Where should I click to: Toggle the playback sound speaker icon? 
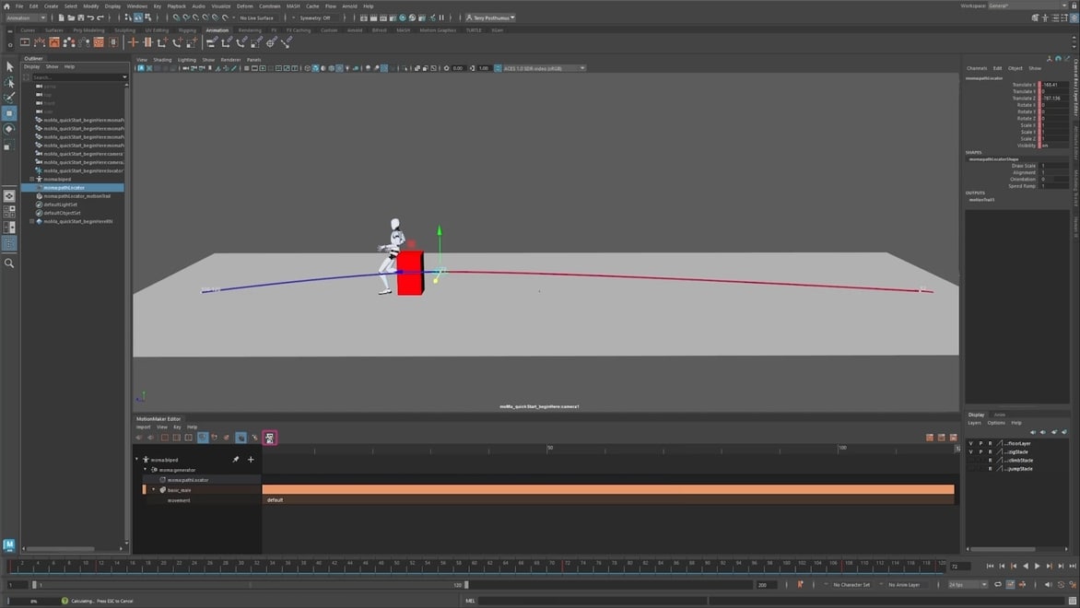pos(1048,585)
